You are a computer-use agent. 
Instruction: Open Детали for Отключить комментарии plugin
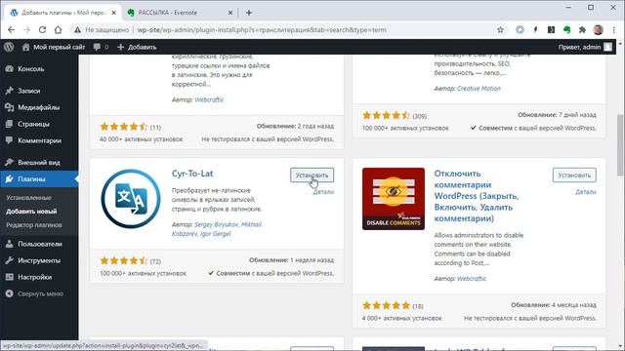pyautogui.click(x=586, y=192)
